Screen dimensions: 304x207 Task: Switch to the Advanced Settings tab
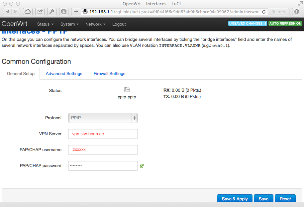click(64, 74)
